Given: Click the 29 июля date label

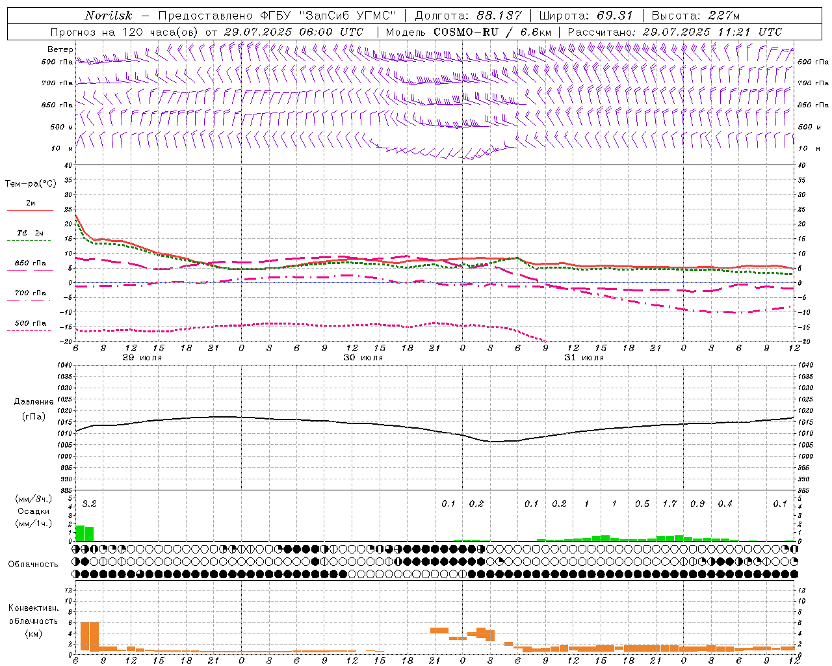Looking at the screenshot, I should [x=142, y=358].
